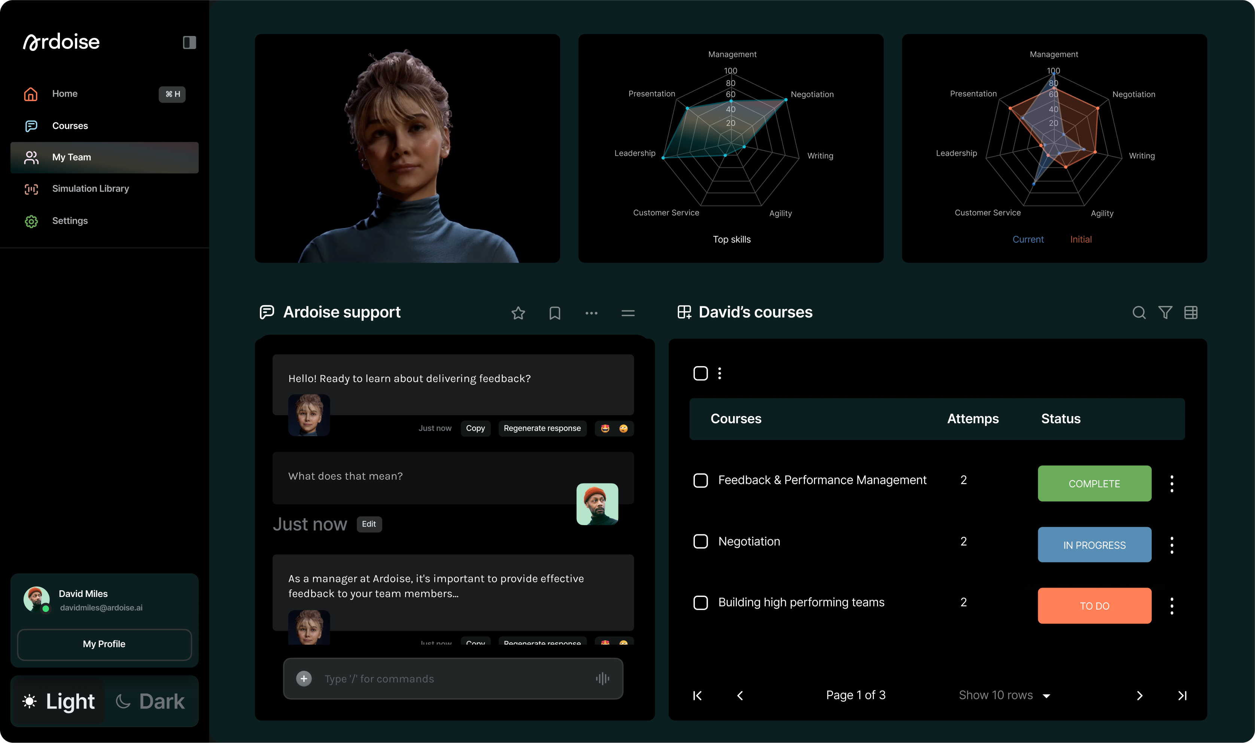Click the Courses column header
Screen dimensions: 1255x743
(x=736, y=419)
